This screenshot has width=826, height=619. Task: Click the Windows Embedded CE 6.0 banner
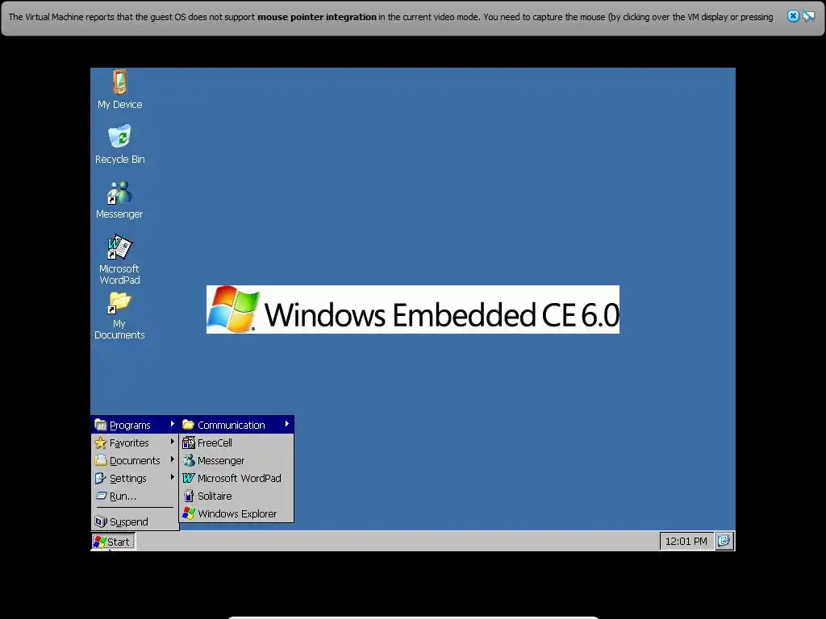point(413,309)
